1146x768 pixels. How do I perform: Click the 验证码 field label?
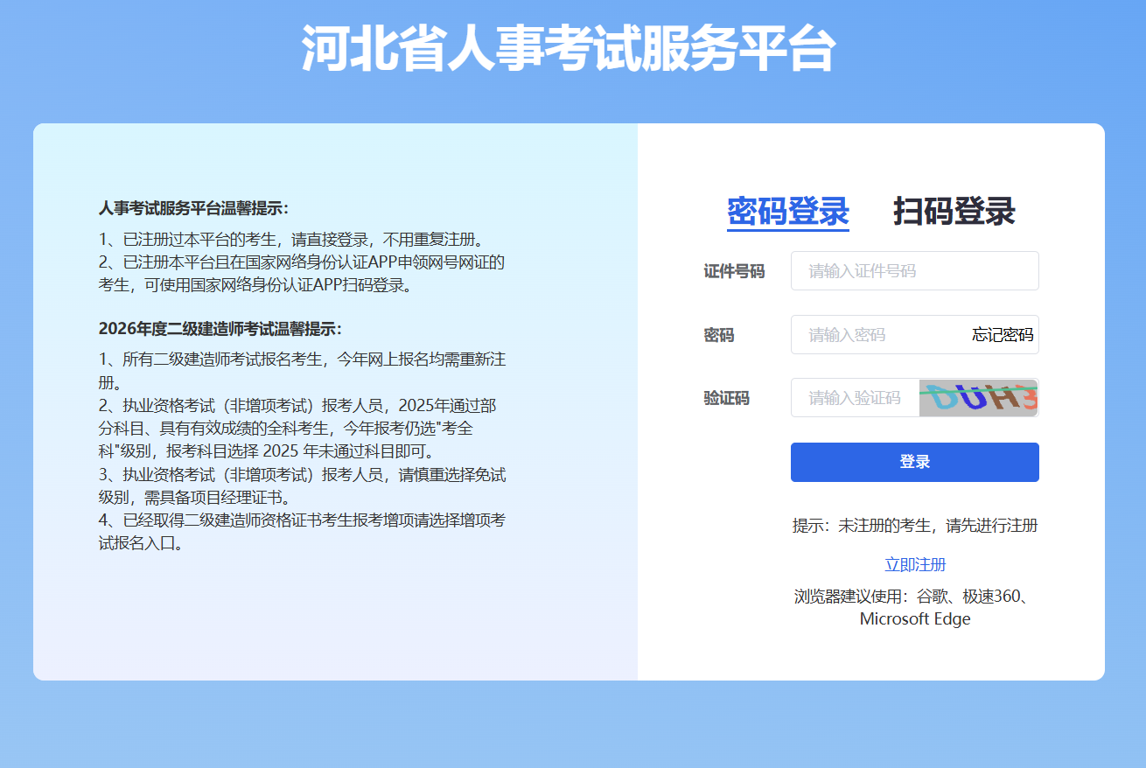(x=726, y=398)
